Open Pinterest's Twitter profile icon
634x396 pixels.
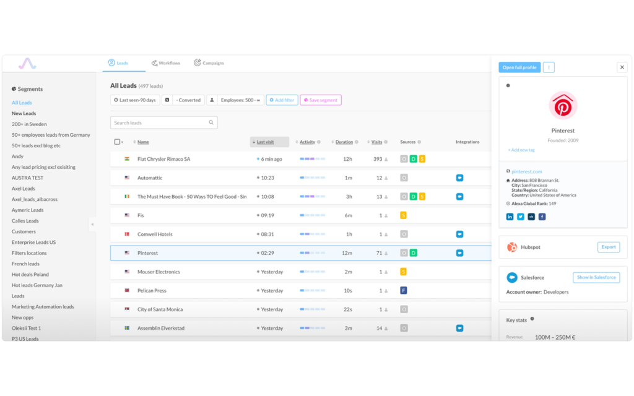(520, 217)
